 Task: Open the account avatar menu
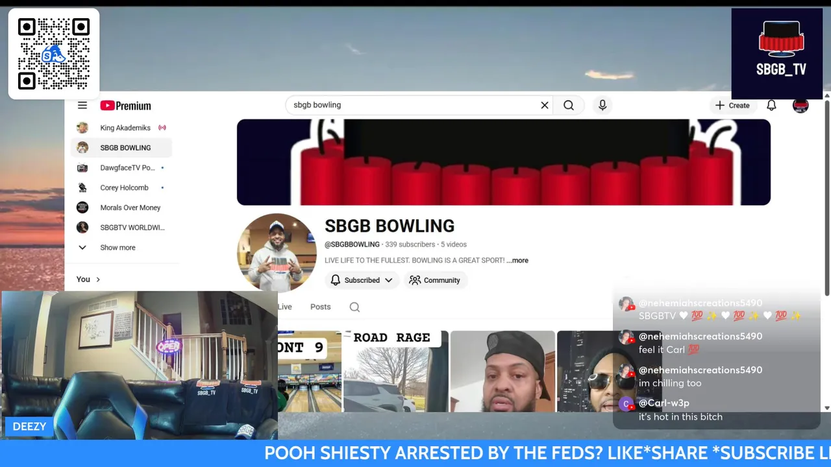[x=800, y=105]
